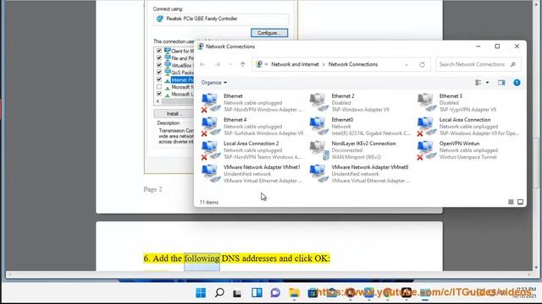This screenshot has width=542, height=304.
Task: Open Chat from the taskbar
Action: coord(275,293)
